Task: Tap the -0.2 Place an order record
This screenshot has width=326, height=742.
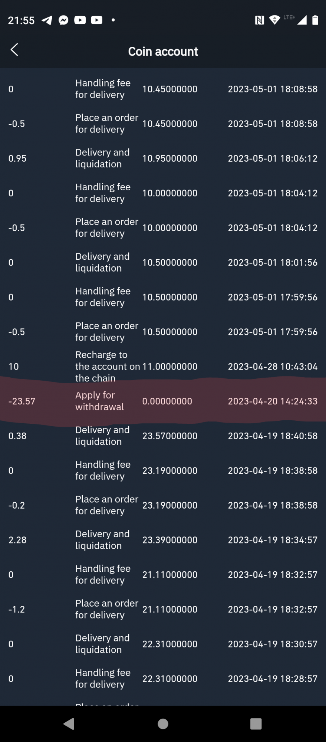Action: pyautogui.click(x=163, y=505)
